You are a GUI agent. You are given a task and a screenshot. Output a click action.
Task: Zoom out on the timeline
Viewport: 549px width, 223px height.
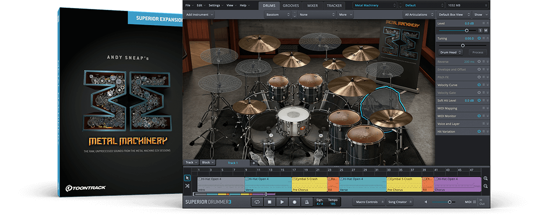coord(485,186)
